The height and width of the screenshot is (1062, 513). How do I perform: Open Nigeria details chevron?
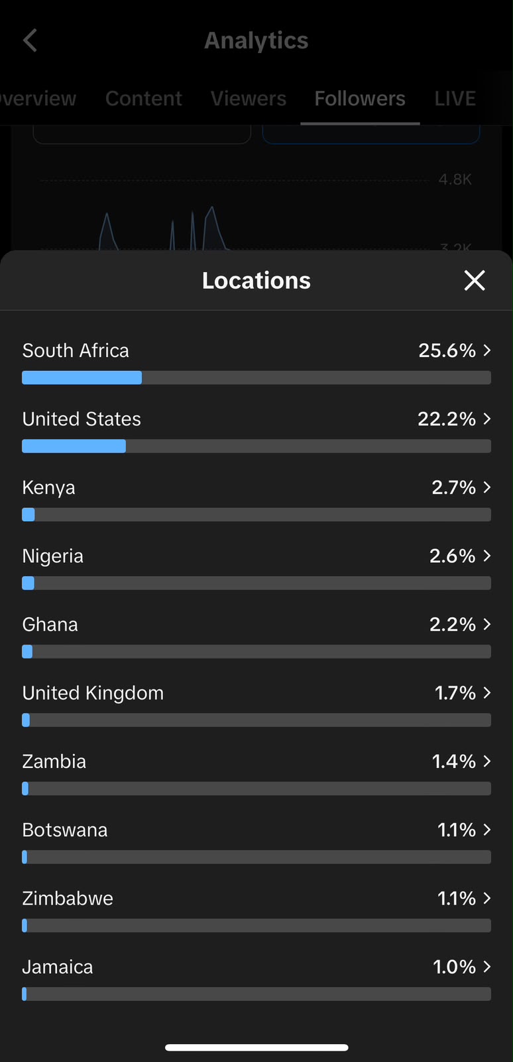point(487,555)
